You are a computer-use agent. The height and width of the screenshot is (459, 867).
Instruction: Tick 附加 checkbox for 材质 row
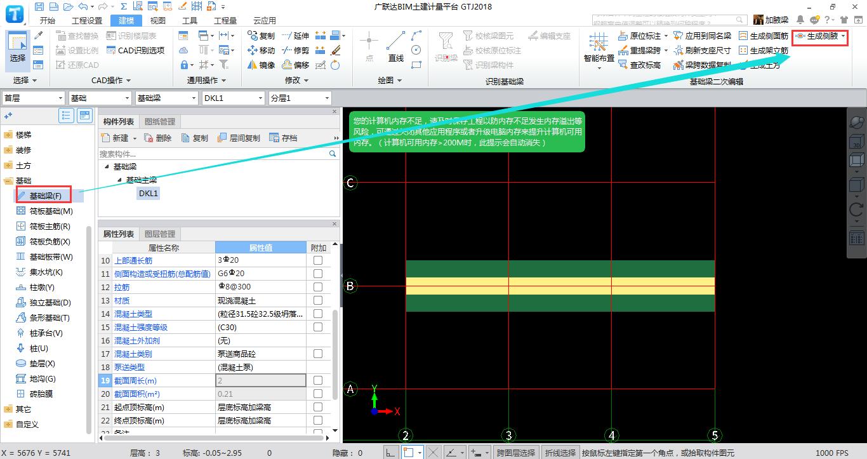click(x=318, y=300)
